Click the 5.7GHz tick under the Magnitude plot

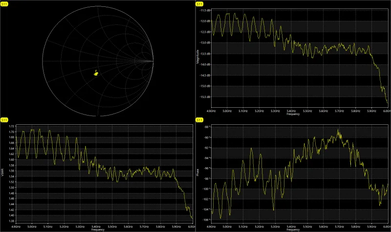tap(339, 111)
